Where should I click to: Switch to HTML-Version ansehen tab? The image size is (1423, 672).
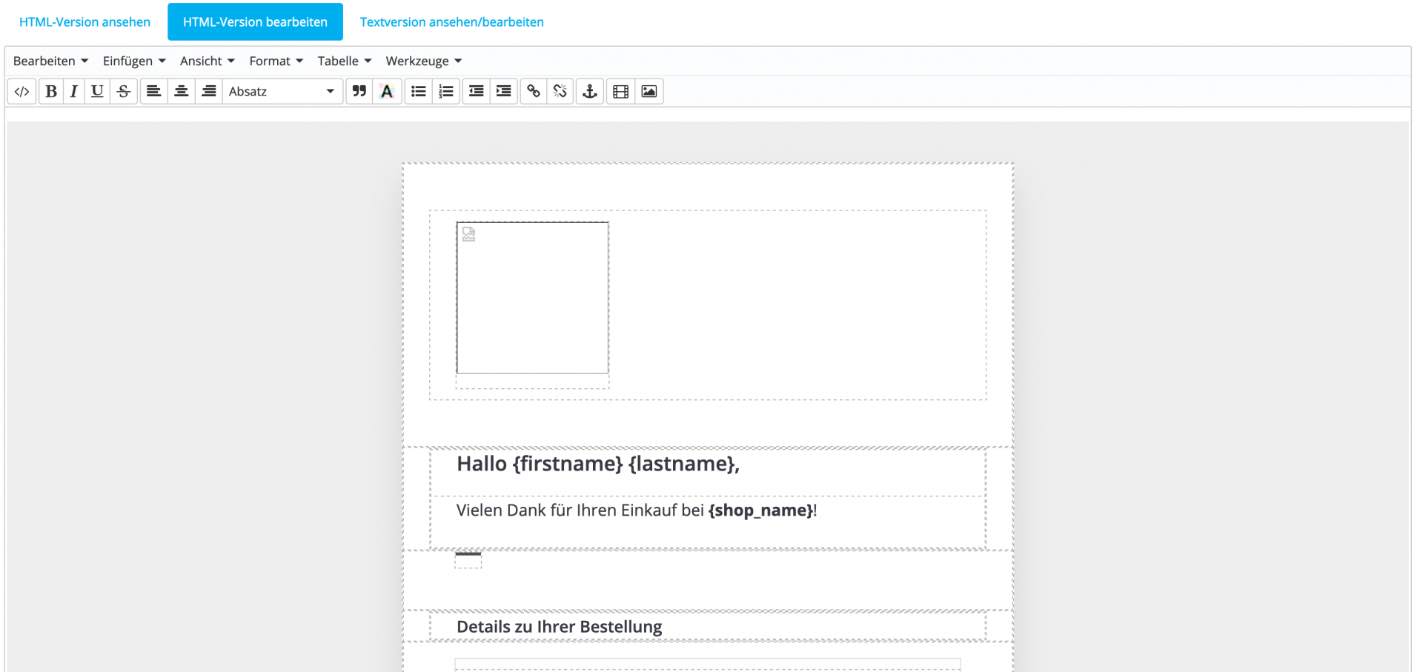coord(84,22)
